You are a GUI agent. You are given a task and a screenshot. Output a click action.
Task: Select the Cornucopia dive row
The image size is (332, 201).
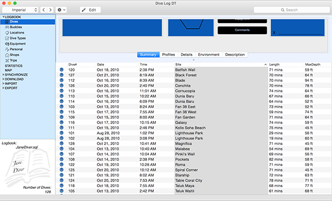194,91
